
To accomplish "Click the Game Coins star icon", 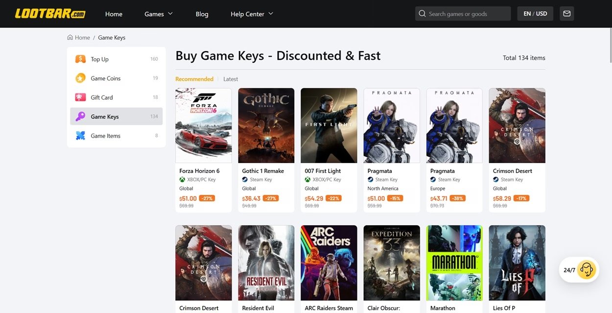I will click(80, 78).
